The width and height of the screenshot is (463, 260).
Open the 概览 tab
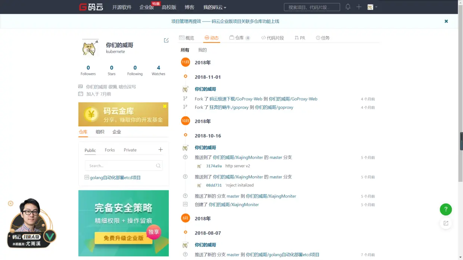(187, 38)
